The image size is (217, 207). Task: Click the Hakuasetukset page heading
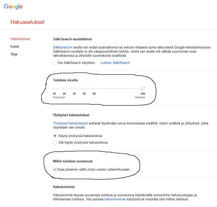tap(27, 22)
